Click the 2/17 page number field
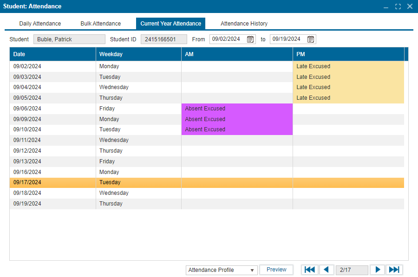Image resolution: width=418 pixels, height=277 pixels. tap(352, 270)
